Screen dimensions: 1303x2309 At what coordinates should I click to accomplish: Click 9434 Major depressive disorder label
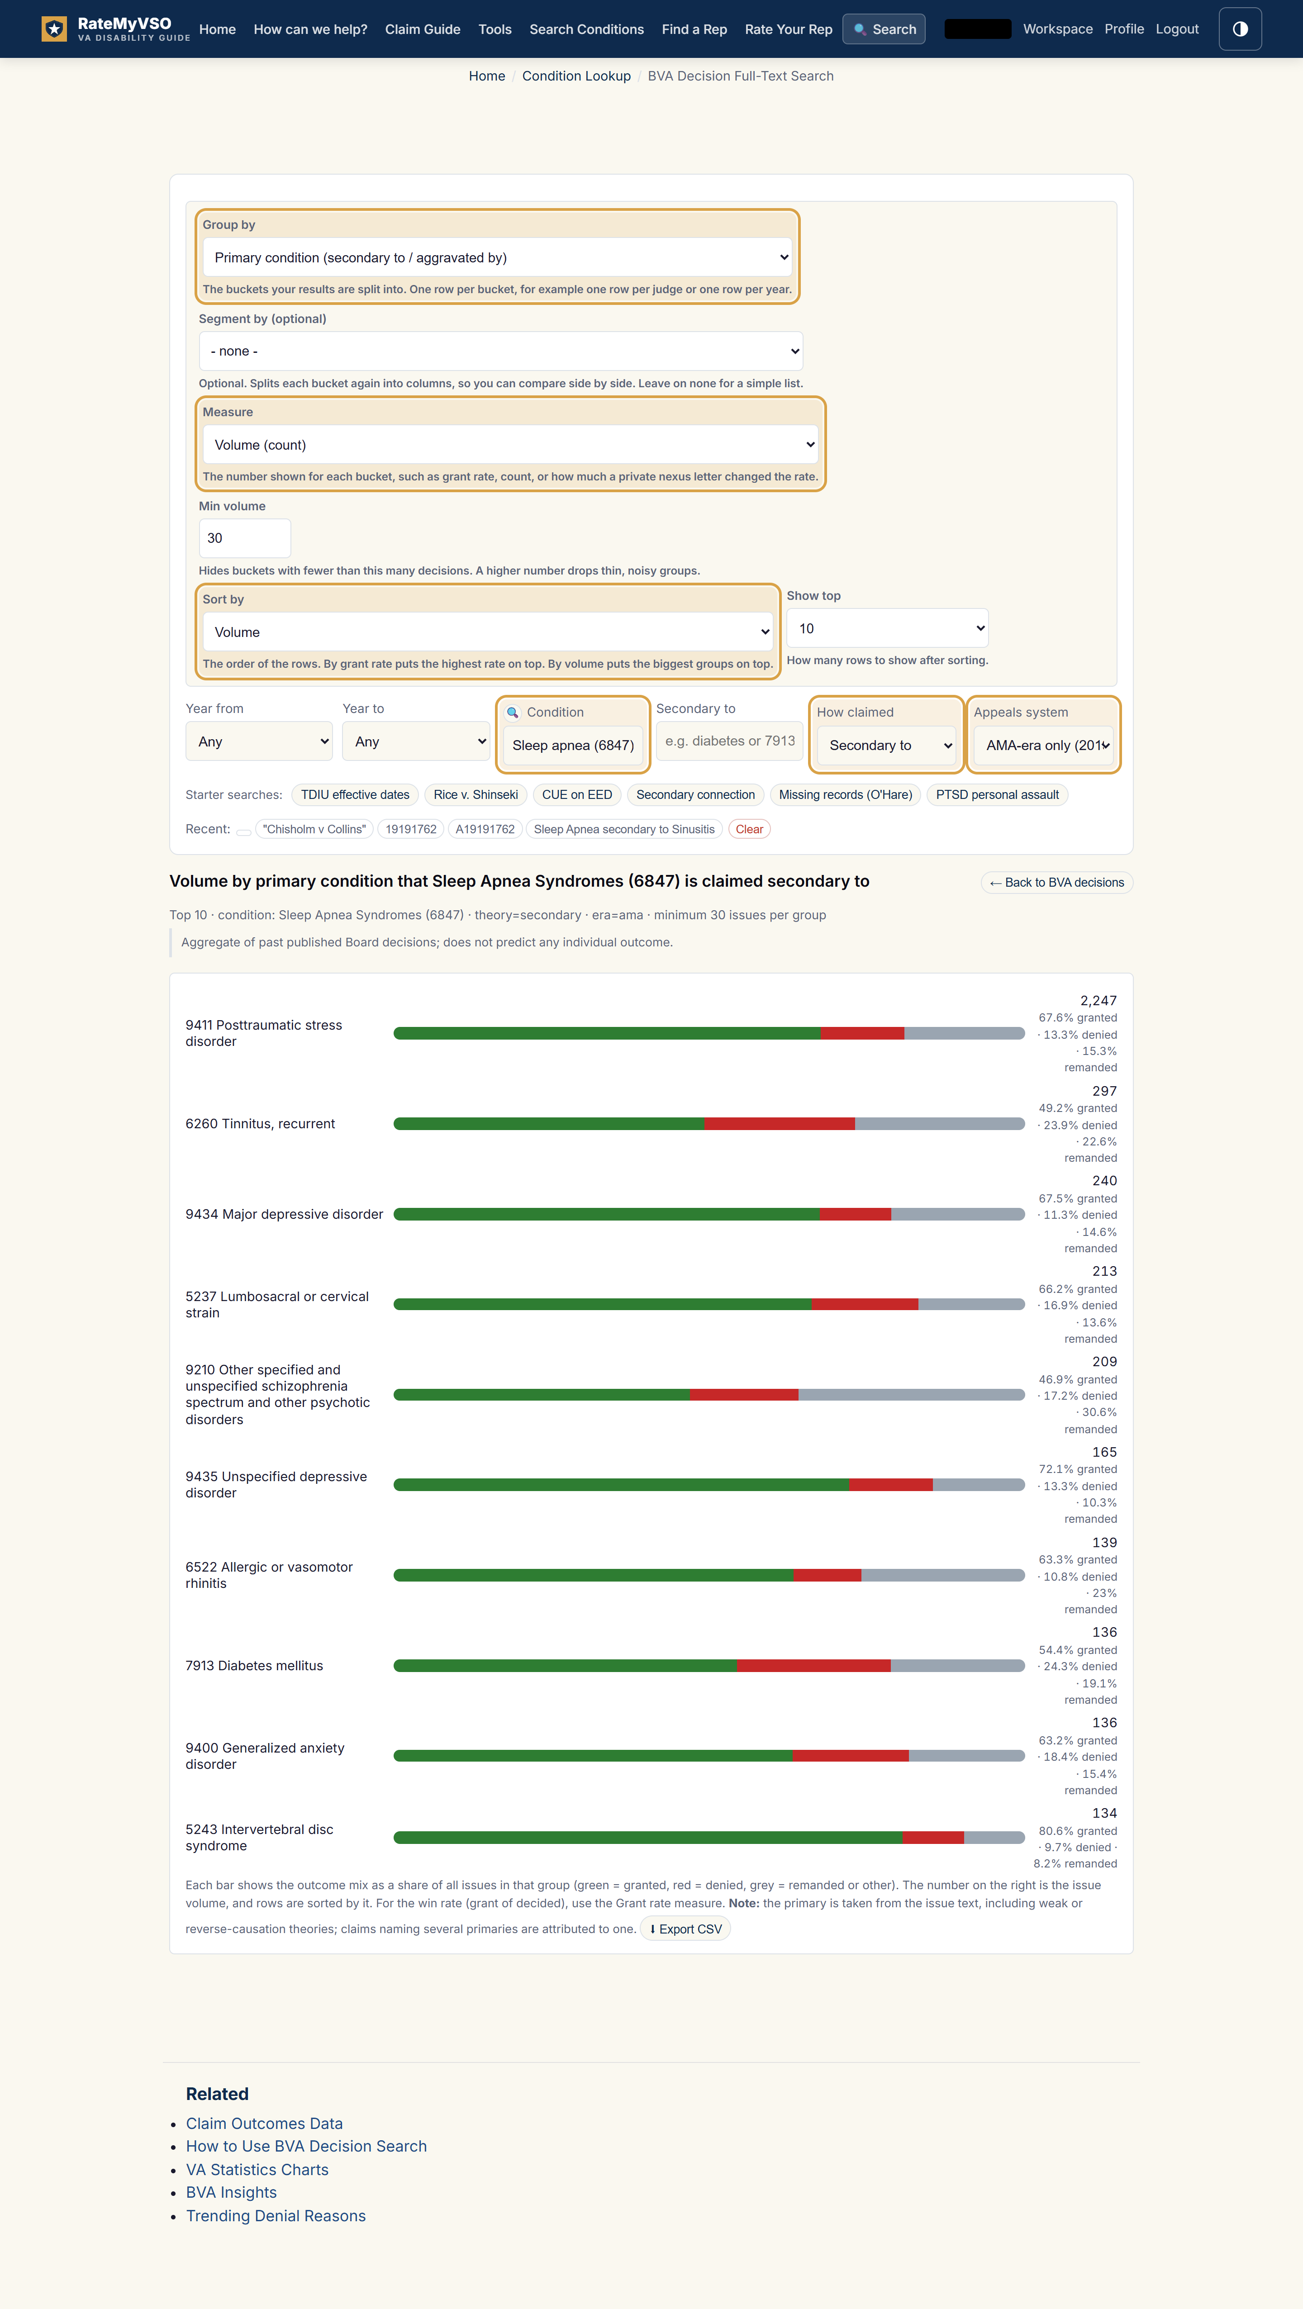[284, 1215]
